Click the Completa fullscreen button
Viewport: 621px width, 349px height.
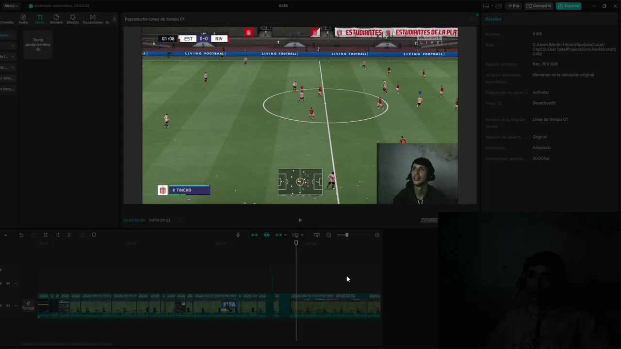[x=429, y=220]
